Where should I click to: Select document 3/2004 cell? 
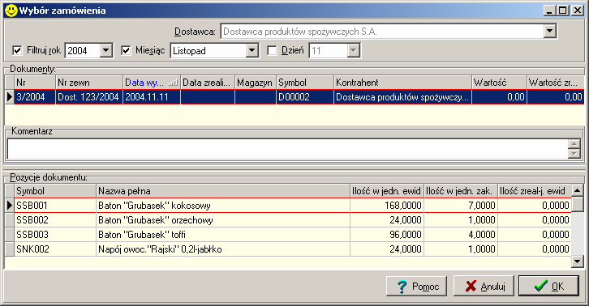click(x=35, y=97)
